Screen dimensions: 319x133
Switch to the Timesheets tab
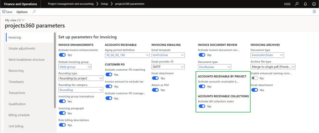[17, 82]
